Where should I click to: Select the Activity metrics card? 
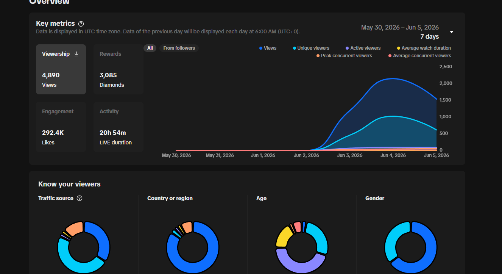(118, 127)
